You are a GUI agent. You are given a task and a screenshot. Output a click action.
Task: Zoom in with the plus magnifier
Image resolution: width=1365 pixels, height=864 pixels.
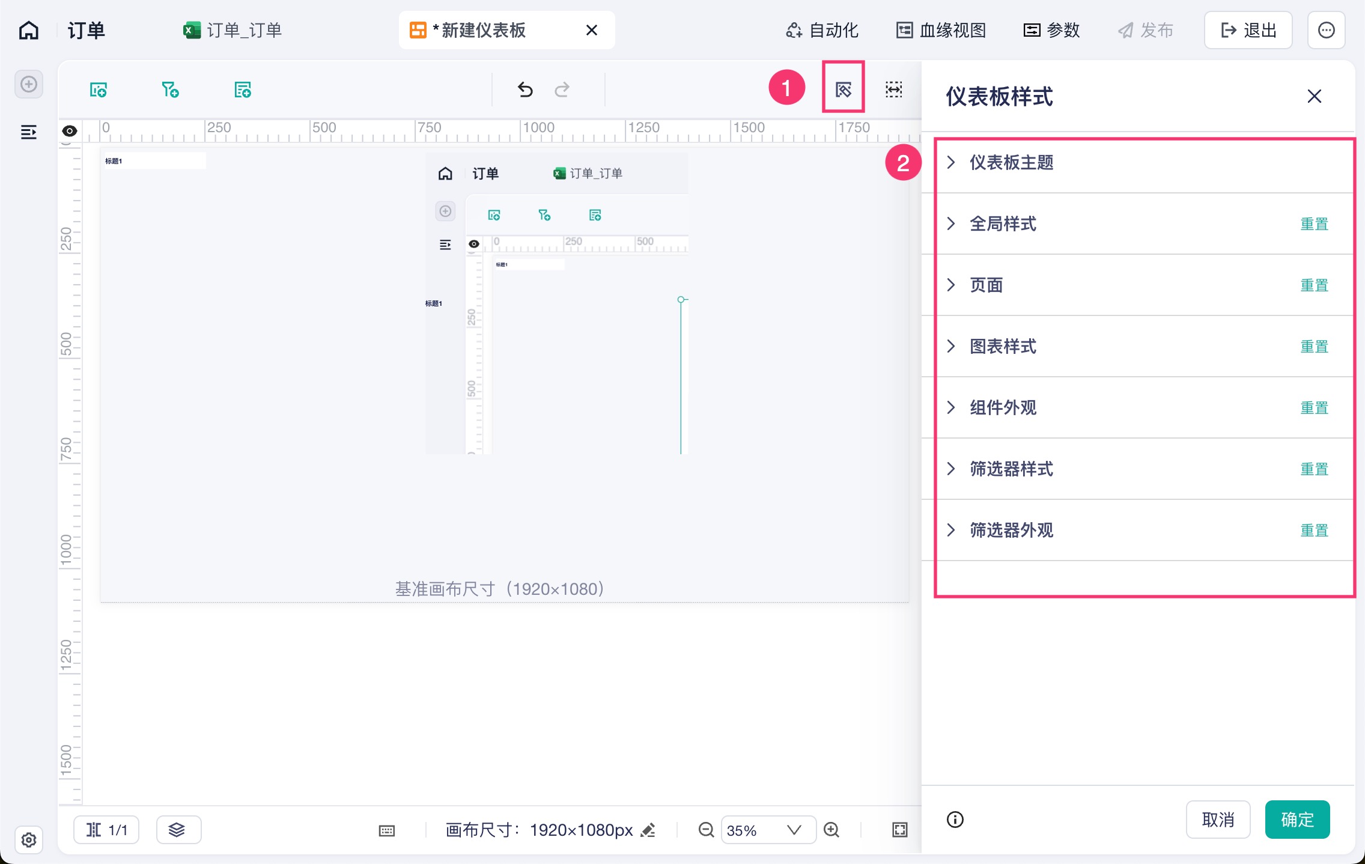click(x=831, y=830)
